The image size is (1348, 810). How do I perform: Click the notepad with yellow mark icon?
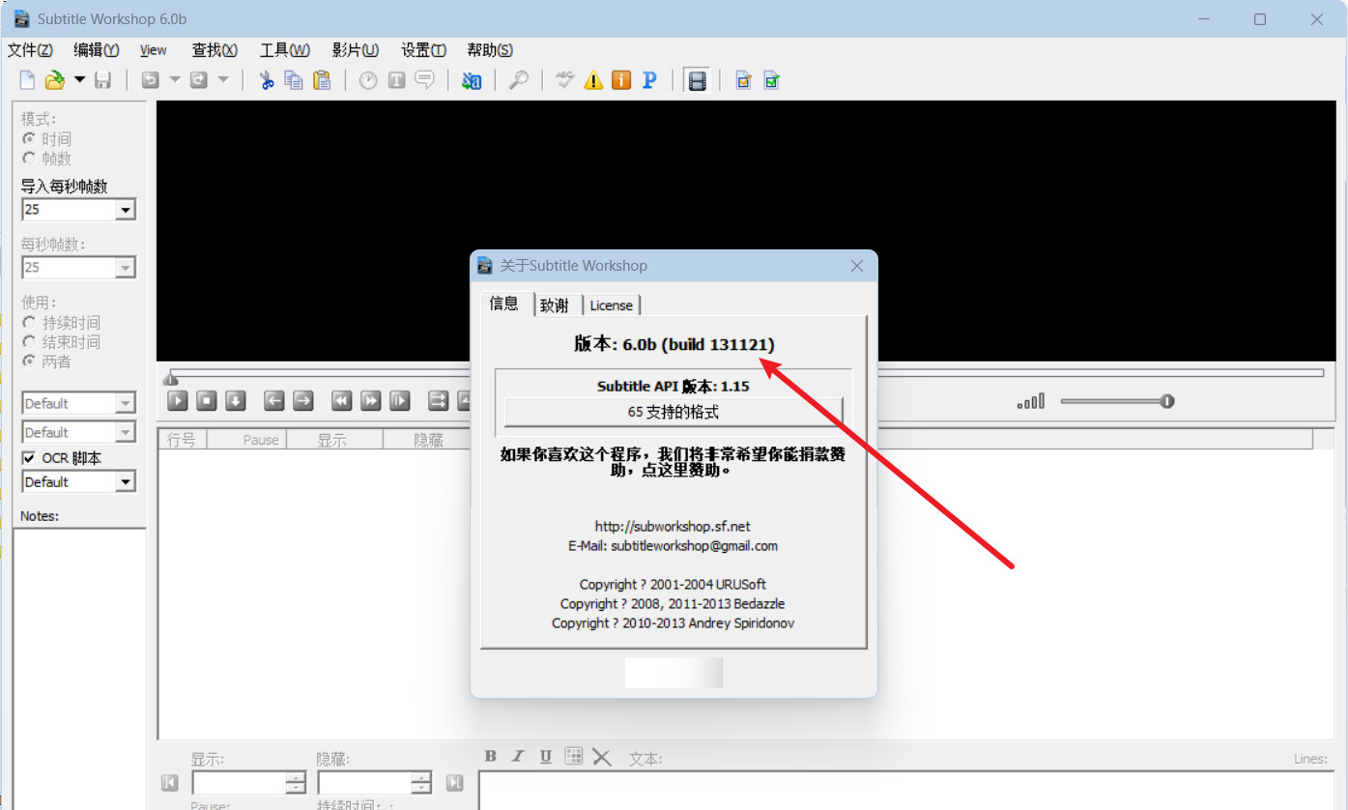pyautogui.click(x=743, y=80)
